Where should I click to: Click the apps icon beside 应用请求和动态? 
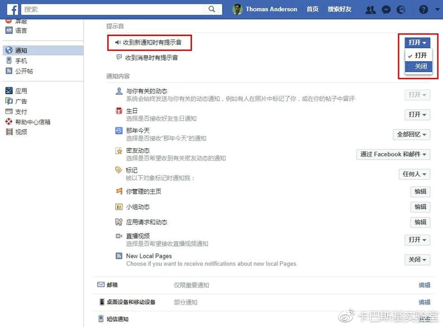pos(119,222)
